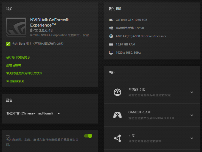Click the 我的 RIG panel heading
202x152 pixels.
(115, 9)
